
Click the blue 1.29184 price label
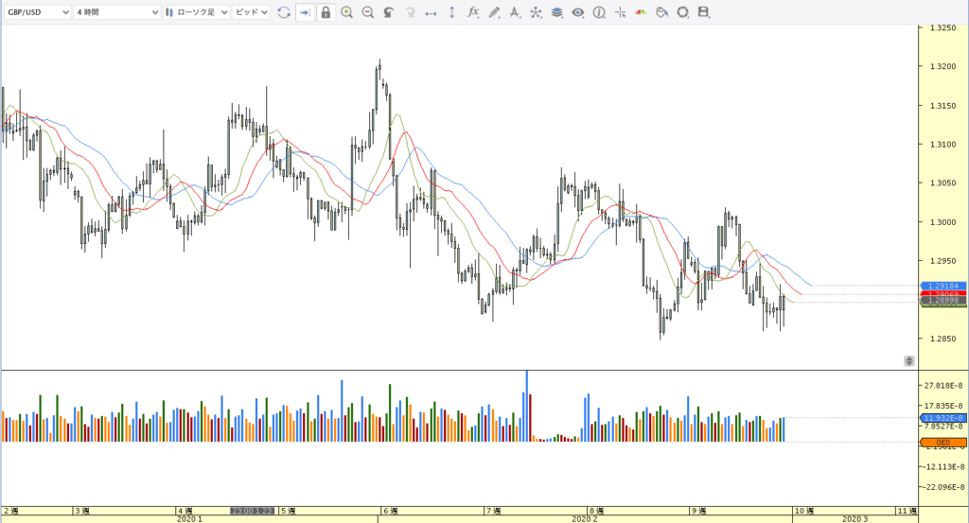pyautogui.click(x=943, y=285)
